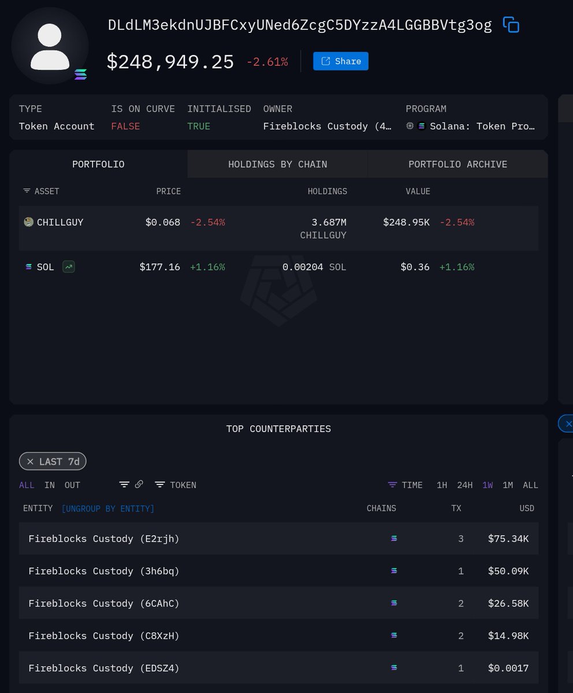
Task: Click the Solana badge on the avatar
Action: [81, 74]
